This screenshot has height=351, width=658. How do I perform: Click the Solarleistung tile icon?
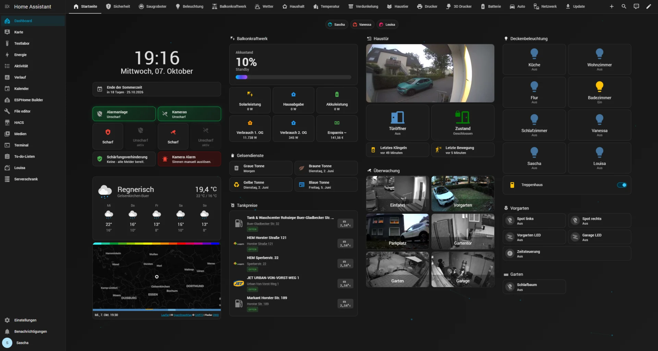(250, 94)
